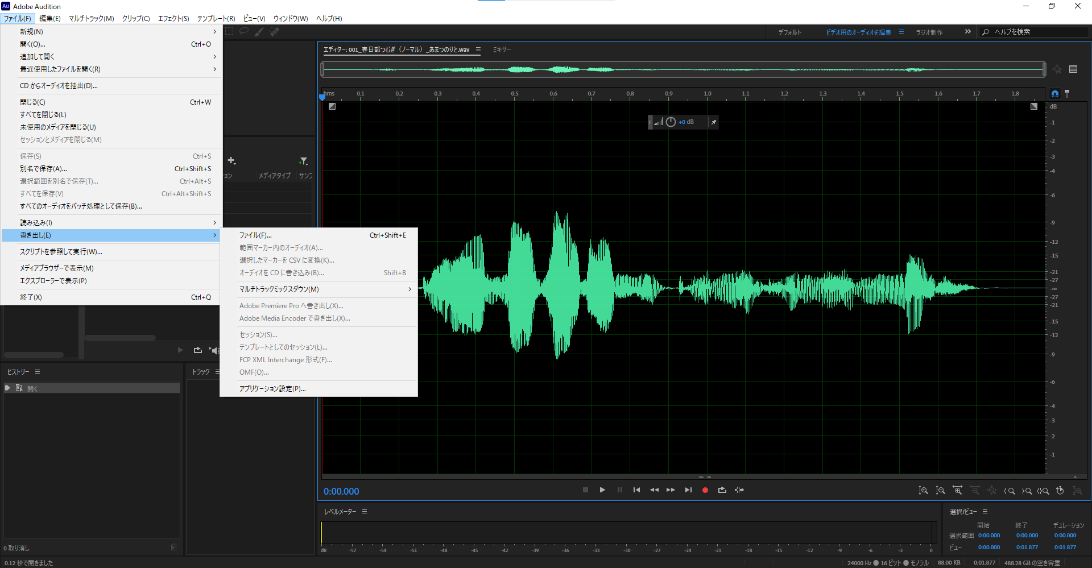Jump the playhead to previous marker

coord(636,490)
